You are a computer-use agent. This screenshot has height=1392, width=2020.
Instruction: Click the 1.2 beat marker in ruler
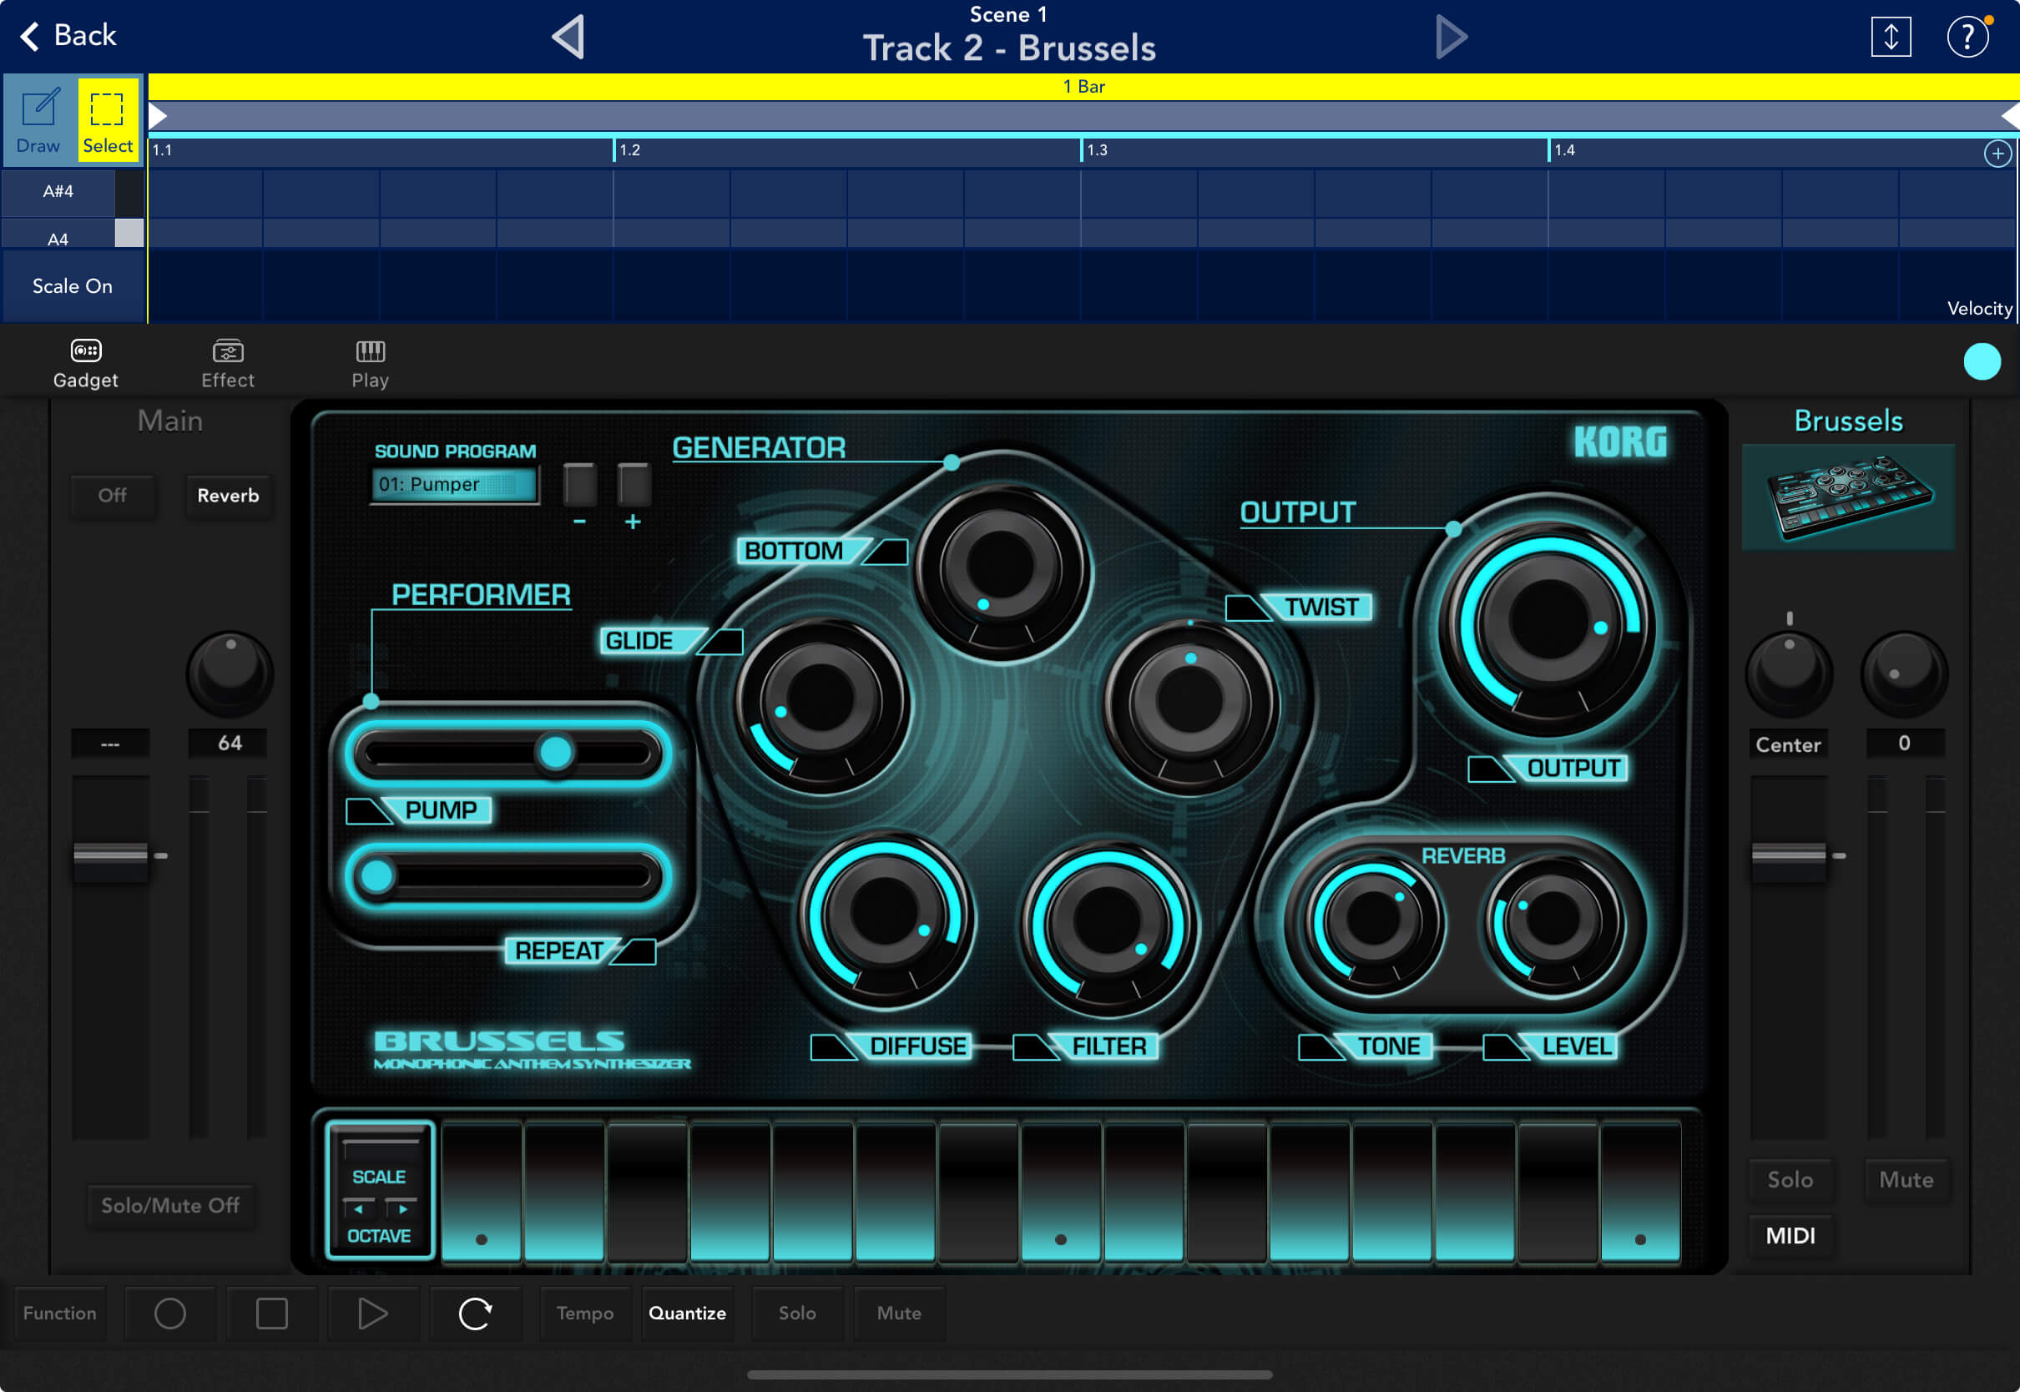(628, 150)
